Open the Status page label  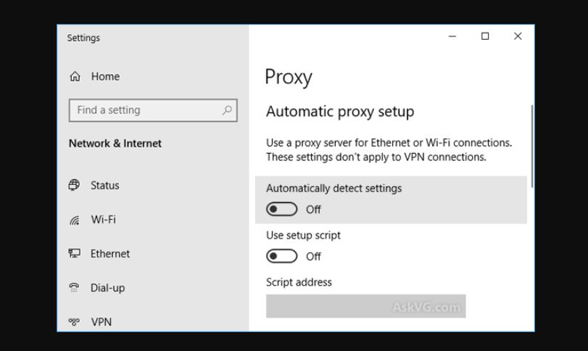(105, 185)
